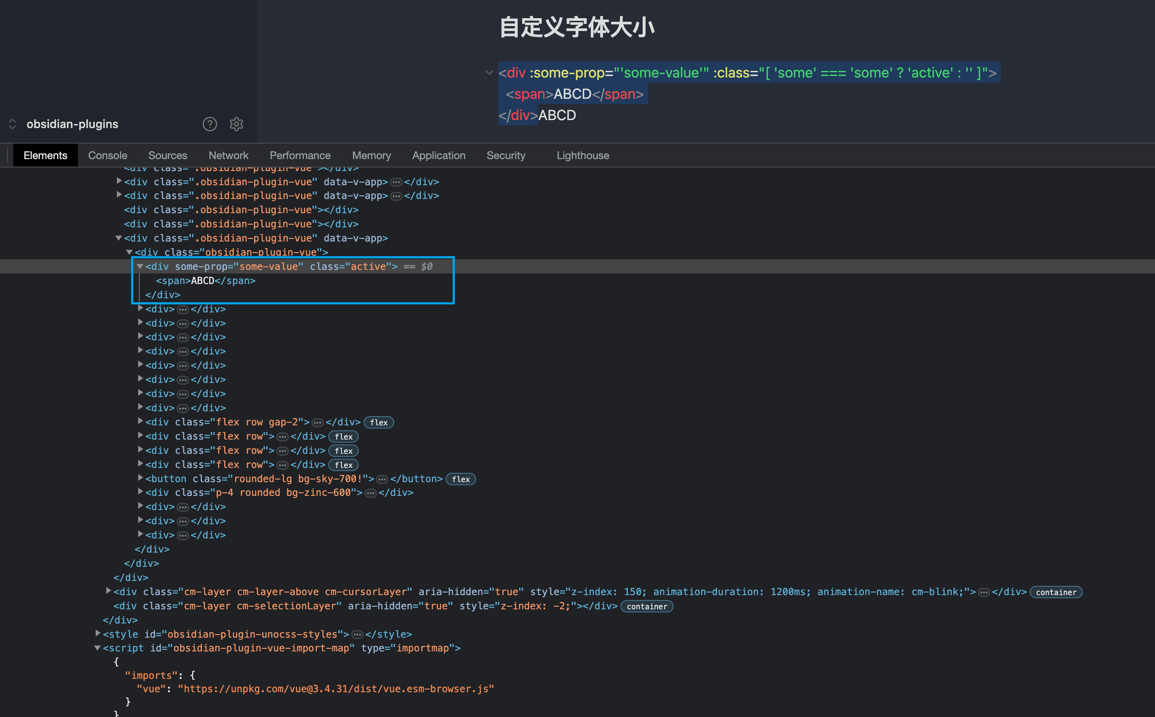Click the vault switcher chevrons icon
The width and height of the screenshot is (1155, 717).
click(x=13, y=124)
